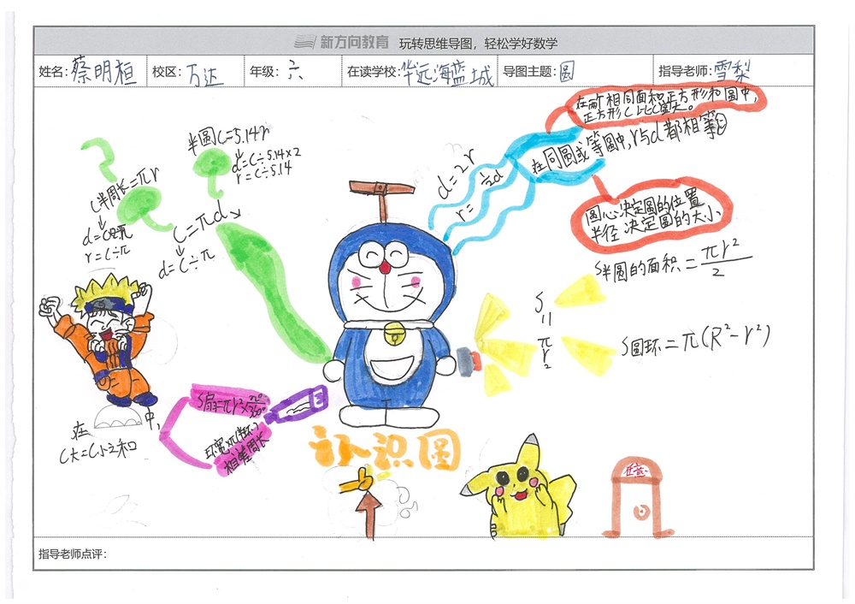Click the 导图主题 field label
This screenshot has width=855, height=604.
click(529, 72)
